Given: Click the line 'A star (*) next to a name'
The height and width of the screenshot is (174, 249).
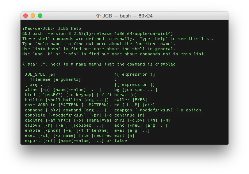Looking at the screenshot, I should (x=100, y=64).
